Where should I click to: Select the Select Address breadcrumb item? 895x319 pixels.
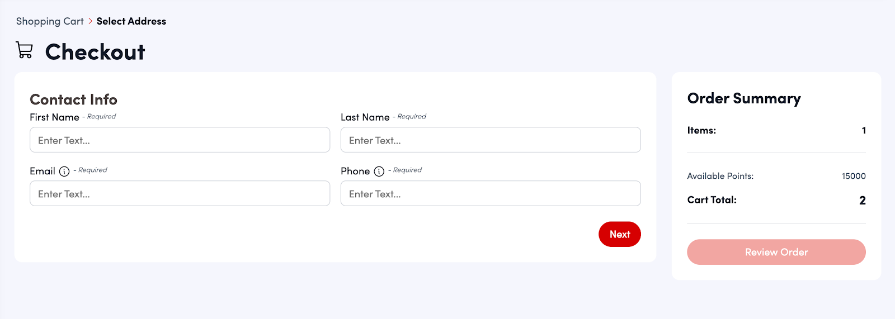(131, 21)
